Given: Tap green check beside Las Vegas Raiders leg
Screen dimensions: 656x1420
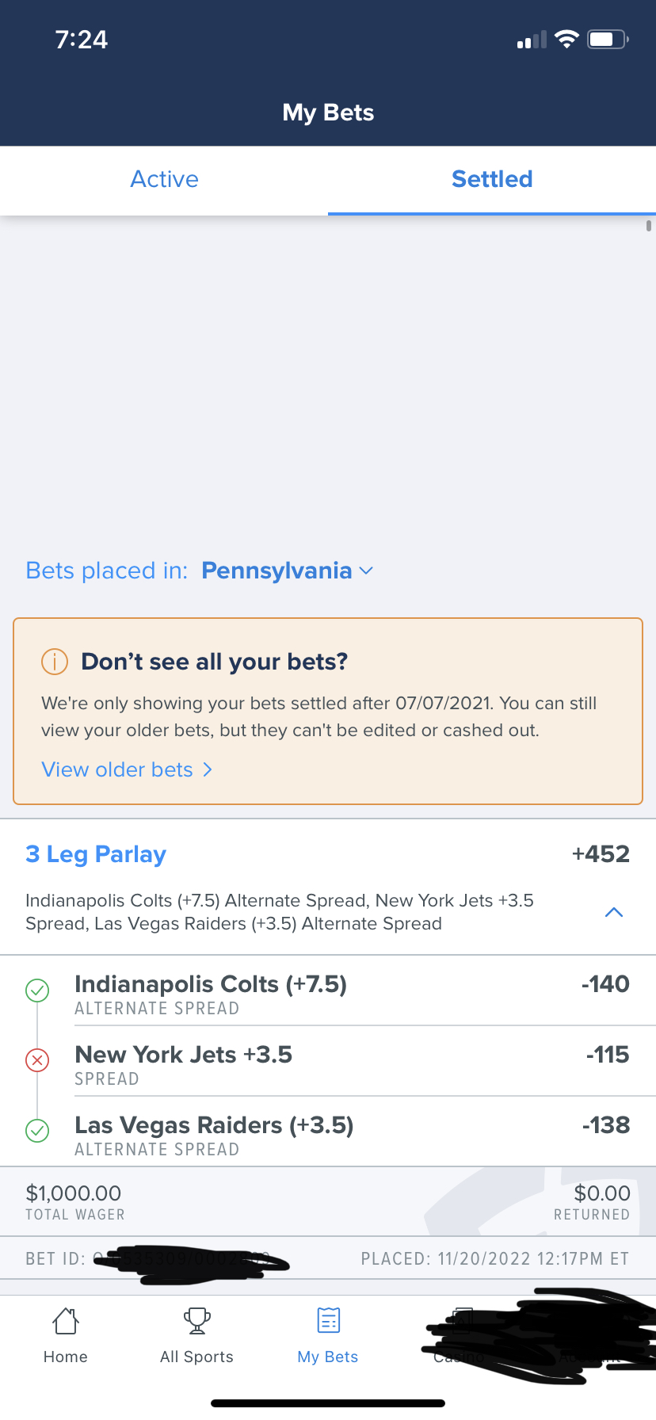Looking at the screenshot, I should pos(37,1131).
